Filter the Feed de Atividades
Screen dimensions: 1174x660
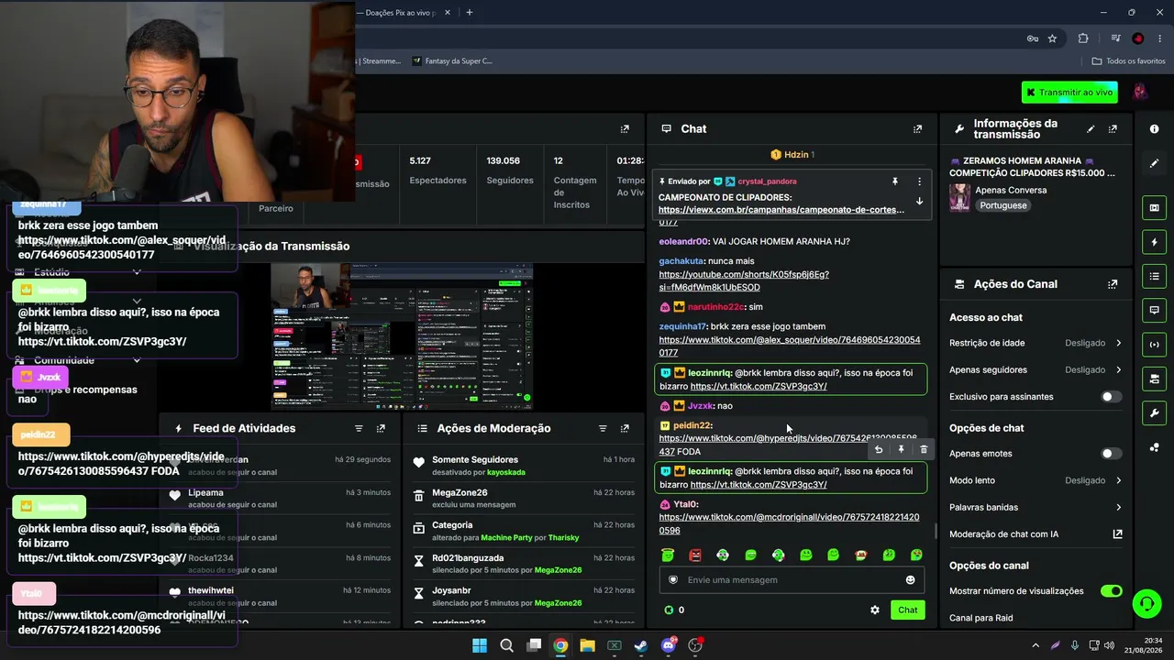[x=359, y=428]
